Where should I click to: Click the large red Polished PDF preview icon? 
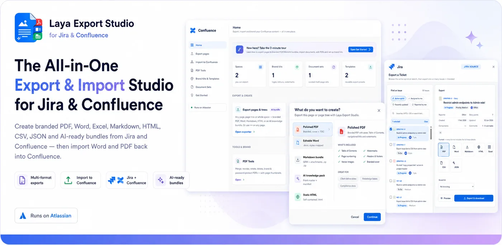(x=341, y=131)
